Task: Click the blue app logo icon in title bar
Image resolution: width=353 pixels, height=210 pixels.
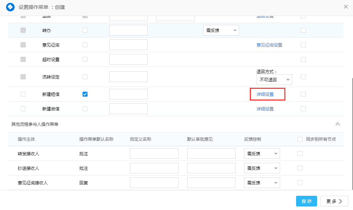Action: click(10, 7)
